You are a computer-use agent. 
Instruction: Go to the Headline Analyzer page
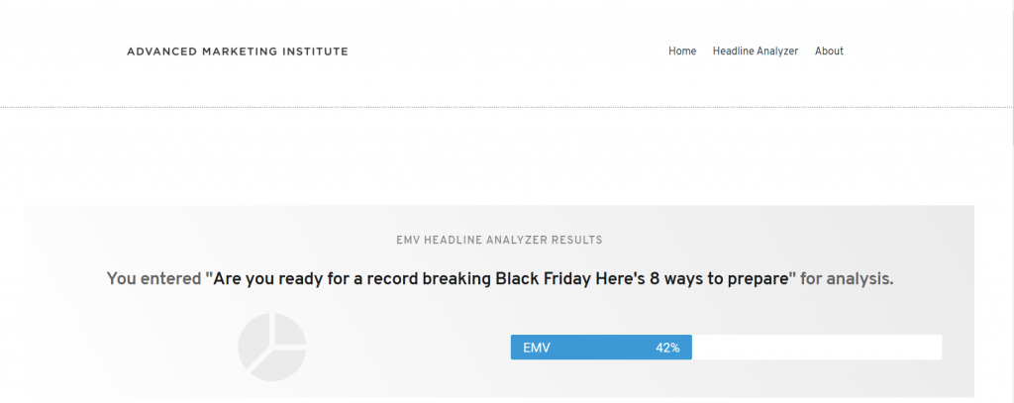[x=756, y=51]
